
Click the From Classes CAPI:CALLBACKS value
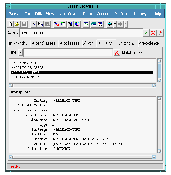(x=66, y=115)
